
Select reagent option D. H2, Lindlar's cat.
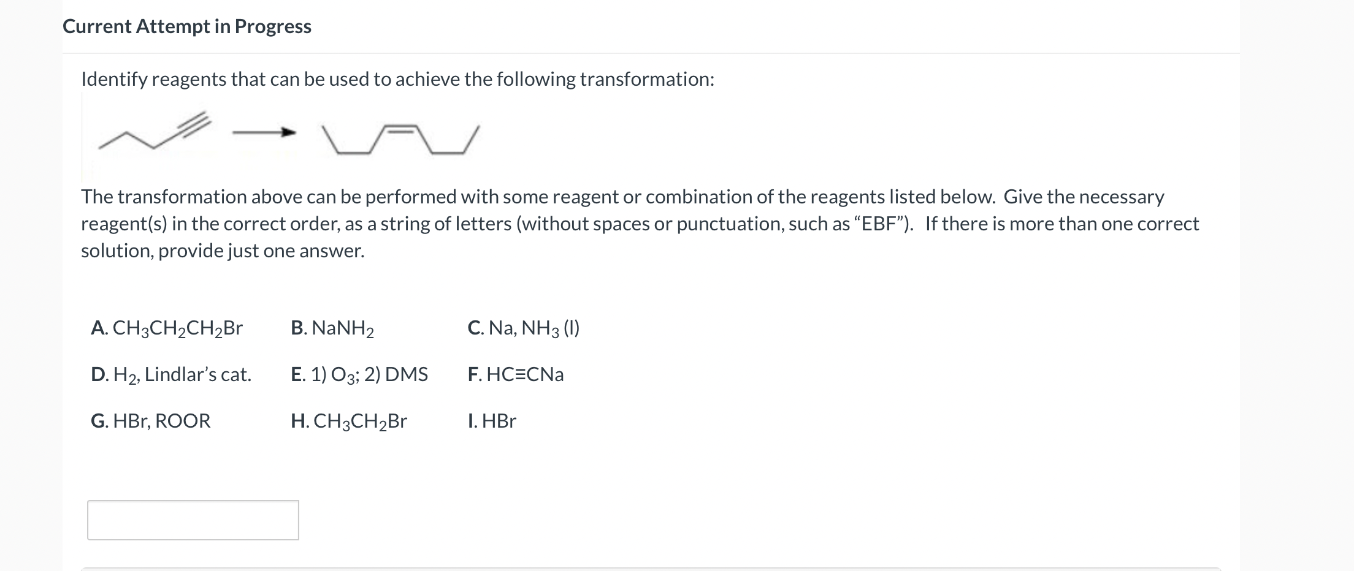pyautogui.click(x=172, y=375)
